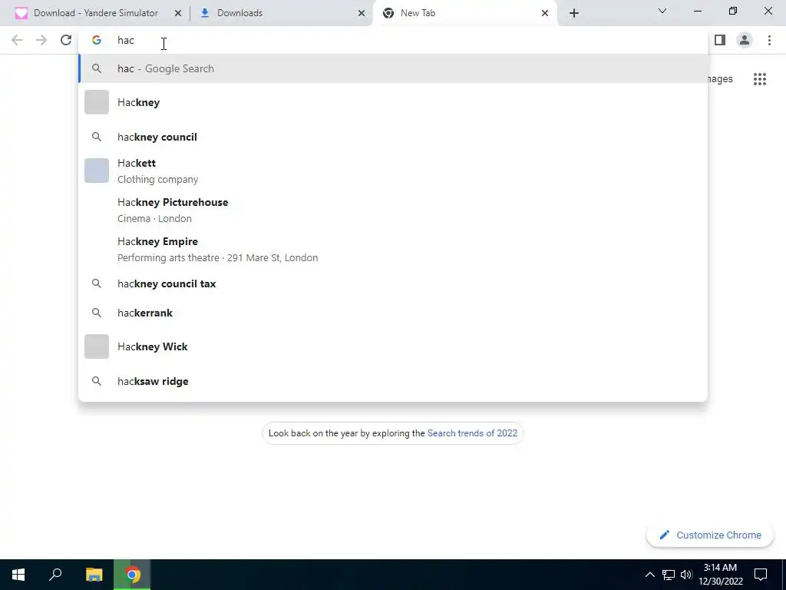Open File Explorer from taskbar
786x590 pixels.
[x=94, y=575]
